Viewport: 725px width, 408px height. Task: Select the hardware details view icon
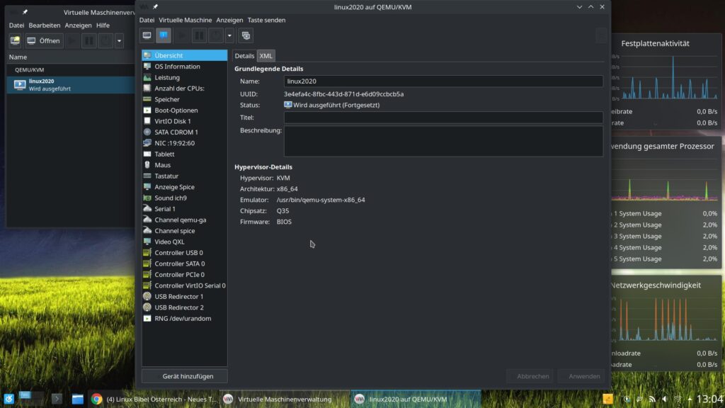click(164, 35)
